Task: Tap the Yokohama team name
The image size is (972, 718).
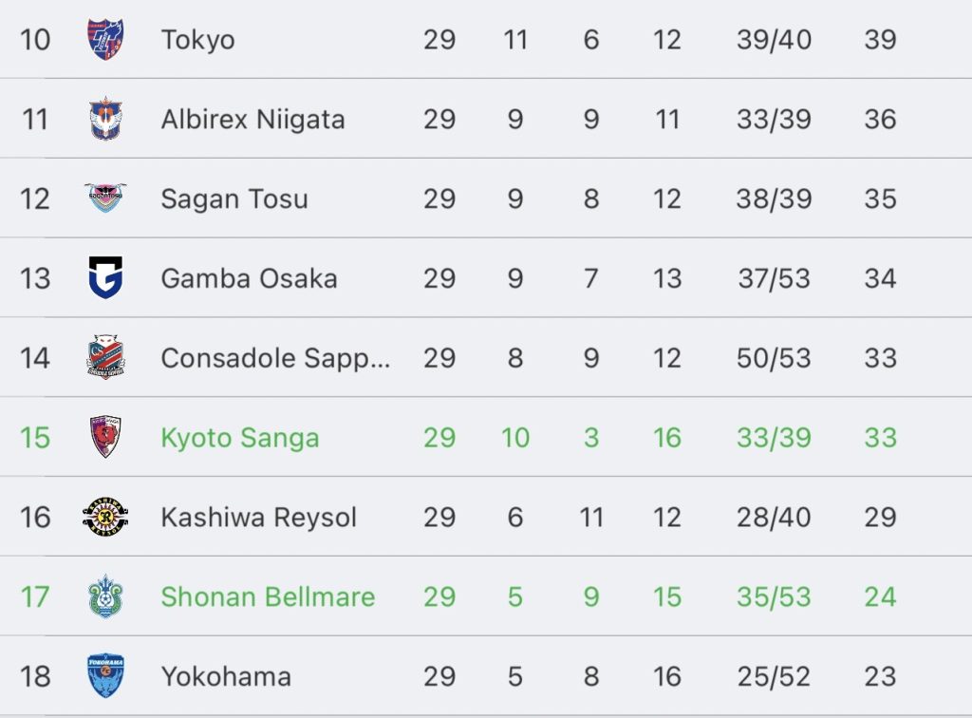Action: 226,676
